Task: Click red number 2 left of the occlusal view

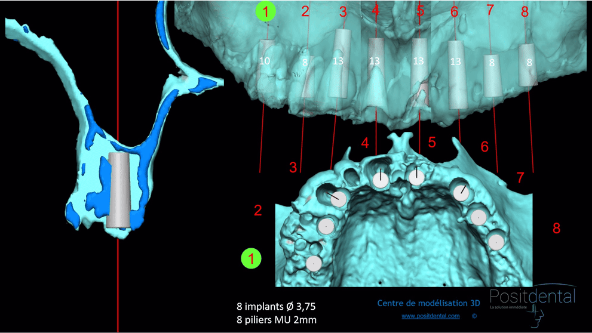Action: [258, 210]
